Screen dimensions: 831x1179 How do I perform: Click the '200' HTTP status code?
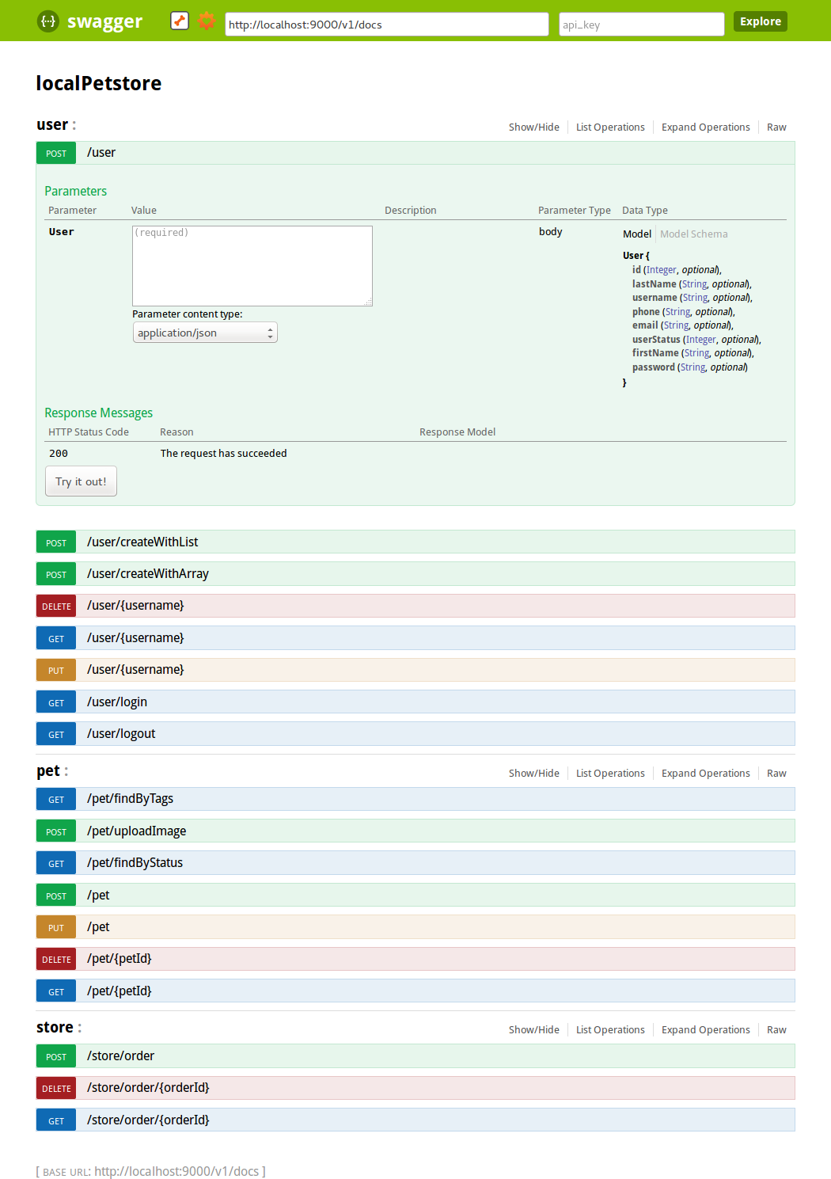[59, 454]
